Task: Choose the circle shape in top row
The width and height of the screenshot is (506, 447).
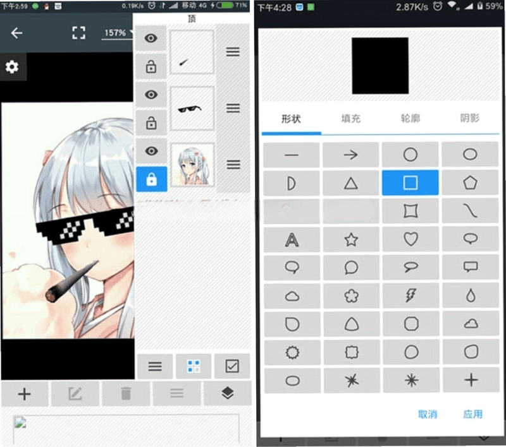Action: click(410, 155)
